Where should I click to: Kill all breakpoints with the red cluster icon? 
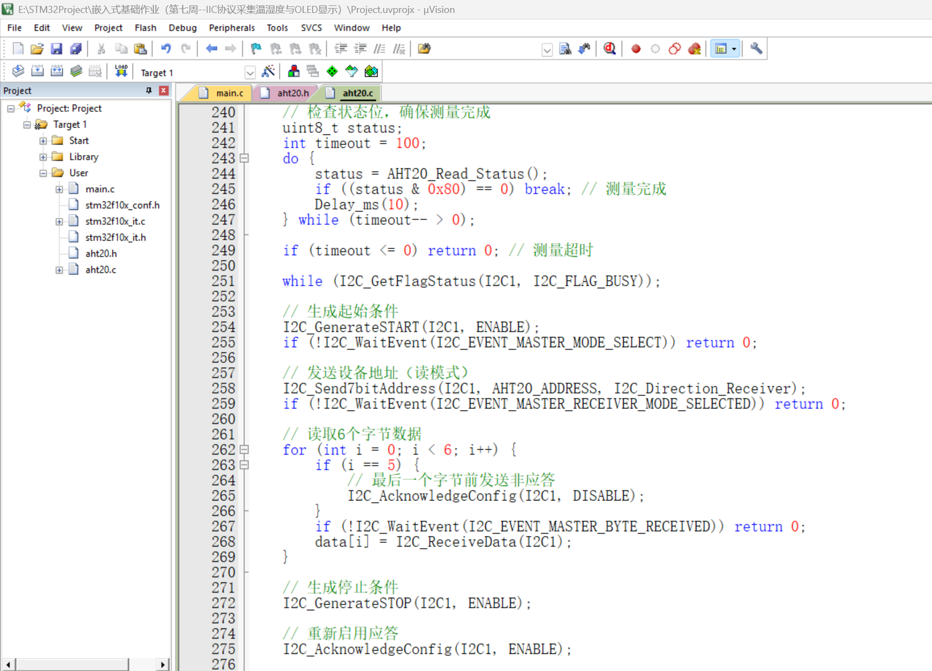(695, 49)
